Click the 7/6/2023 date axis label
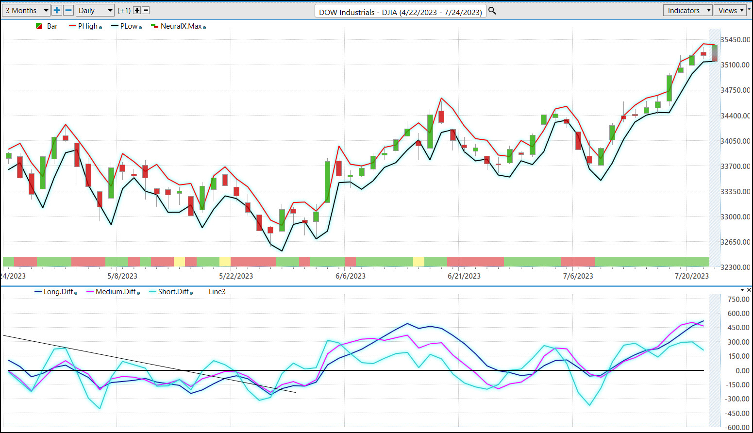This screenshot has width=753, height=433. click(x=578, y=276)
